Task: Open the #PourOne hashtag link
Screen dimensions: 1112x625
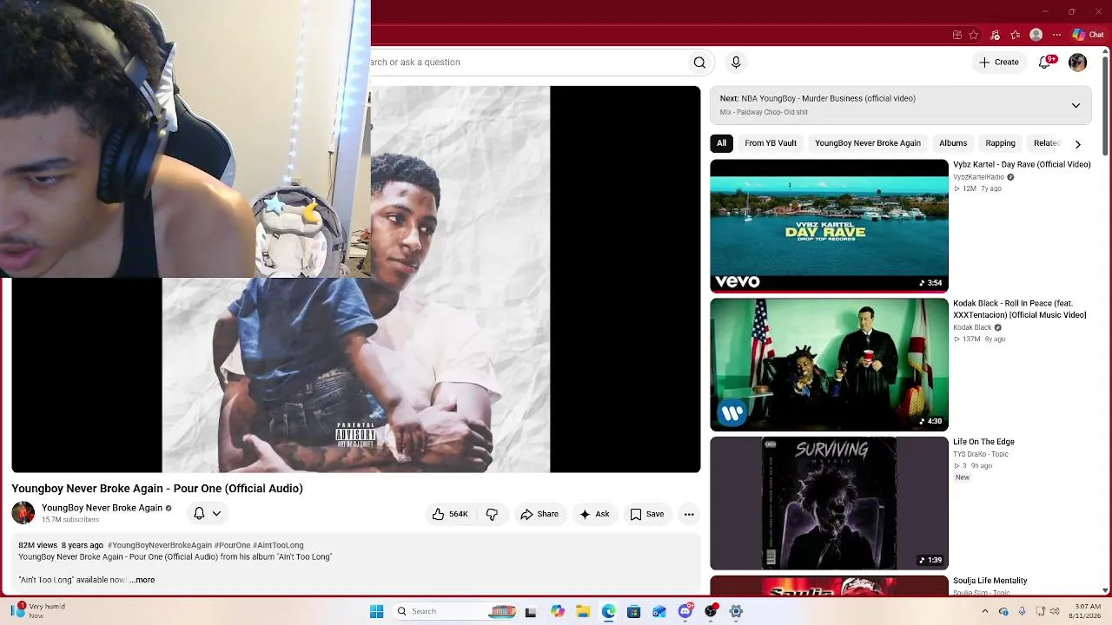Action: (232, 545)
